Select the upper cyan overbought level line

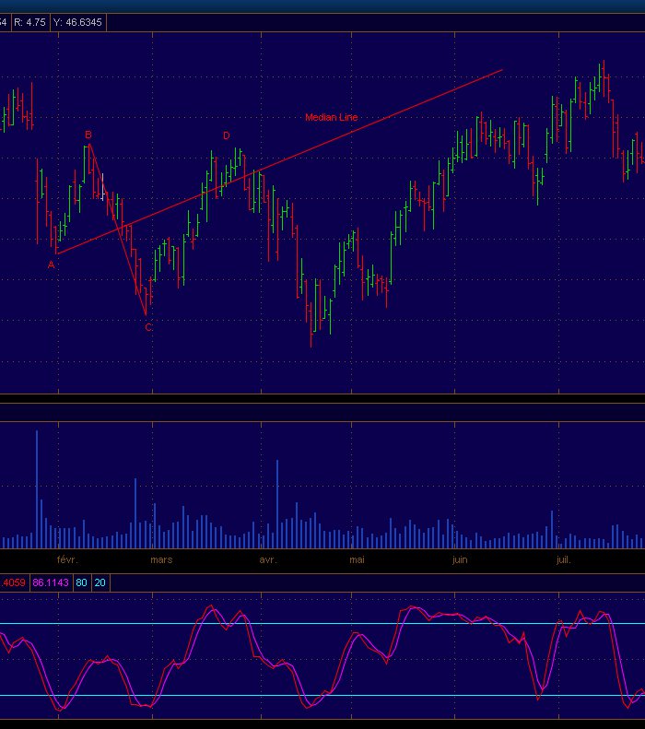coord(322,623)
